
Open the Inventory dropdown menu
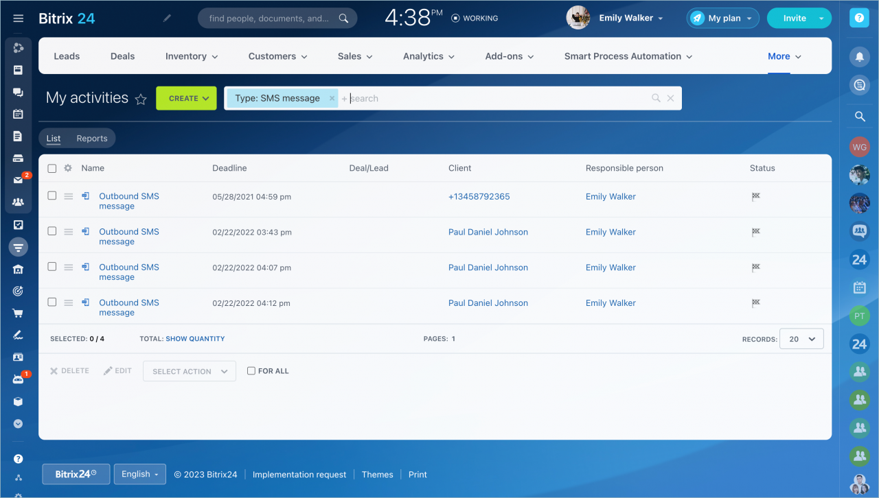[x=192, y=56]
